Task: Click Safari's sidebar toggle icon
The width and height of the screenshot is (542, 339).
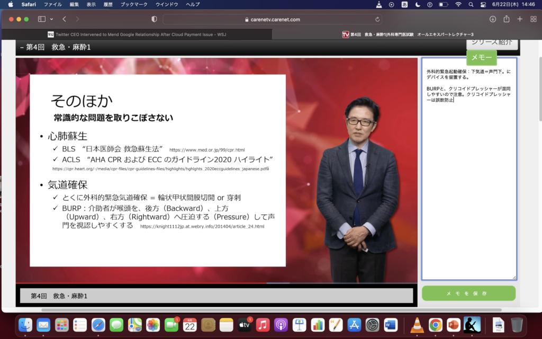Action: point(42,19)
